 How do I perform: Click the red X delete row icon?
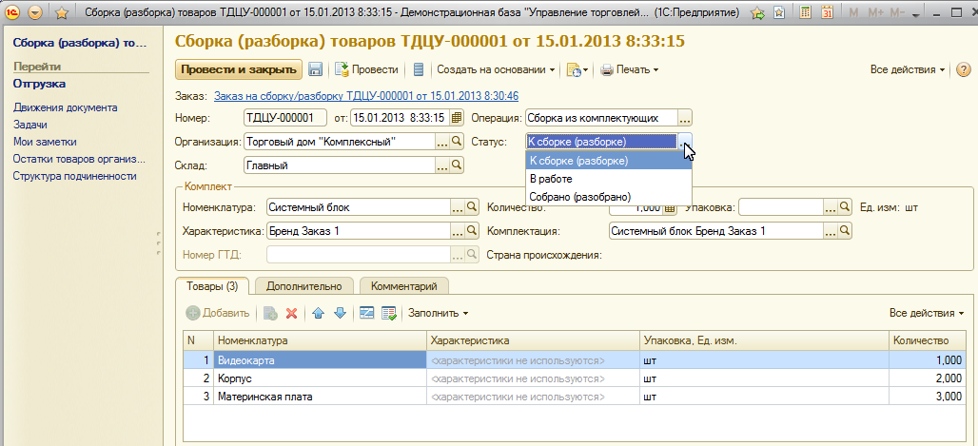[292, 313]
